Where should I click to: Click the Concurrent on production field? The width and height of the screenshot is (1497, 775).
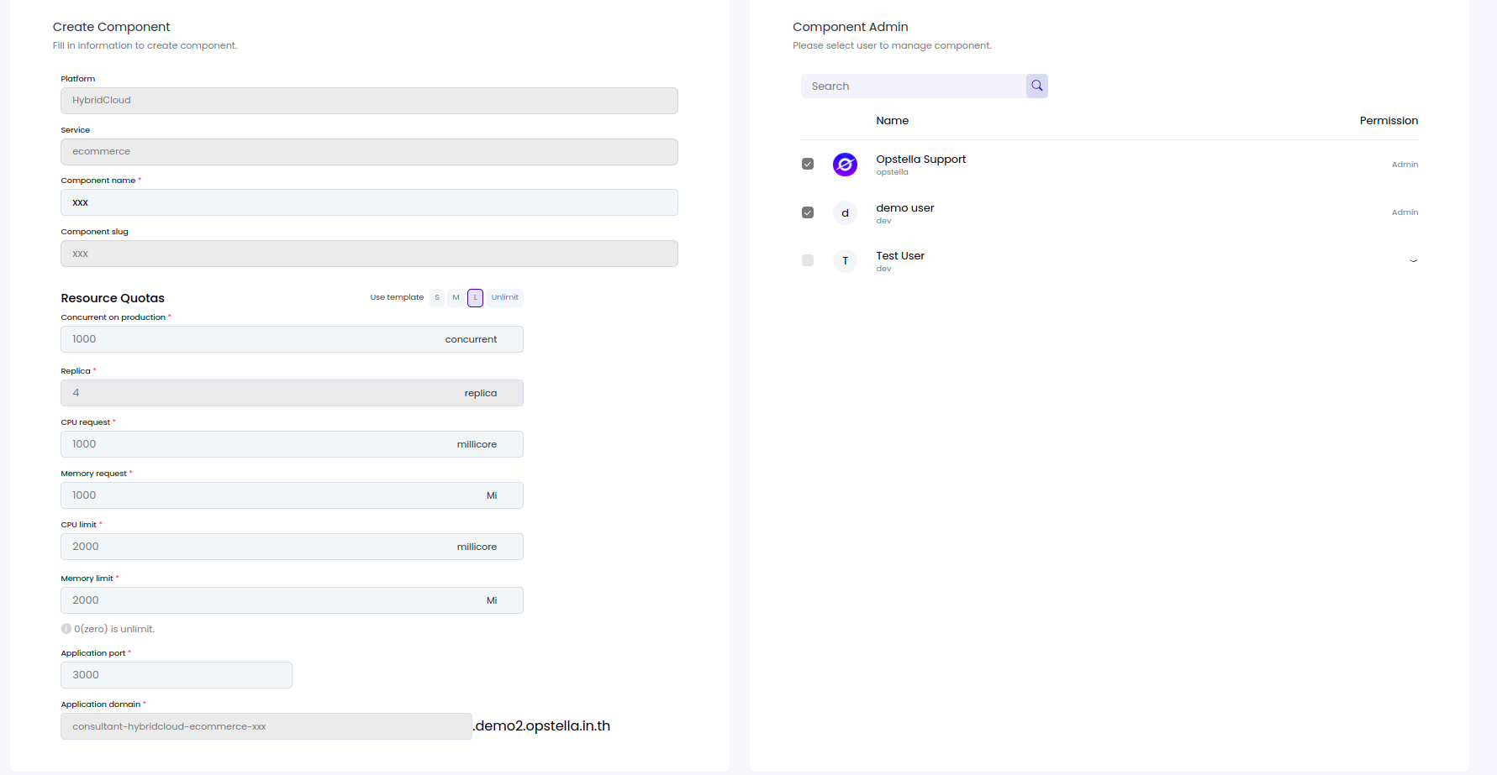coord(292,339)
